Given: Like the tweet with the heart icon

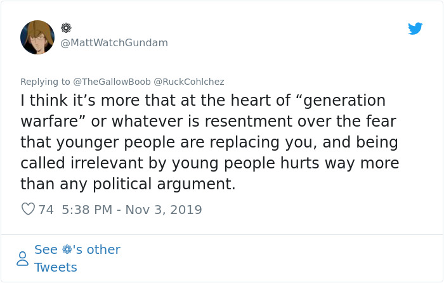Looking at the screenshot, I should tap(28, 209).
